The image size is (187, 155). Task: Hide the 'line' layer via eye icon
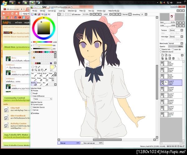(x=162, y=62)
